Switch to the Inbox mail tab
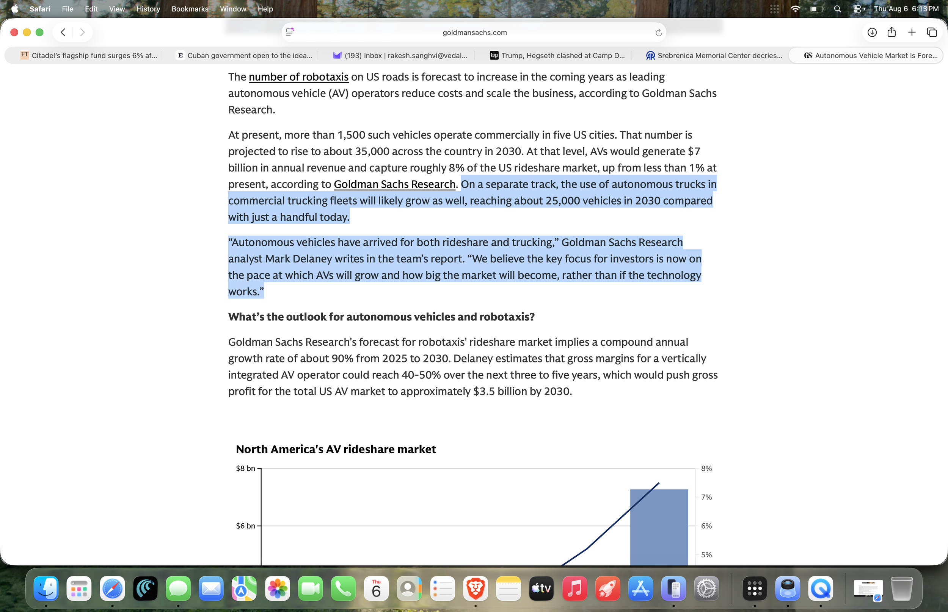This screenshot has height=612, width=948. 400,56
